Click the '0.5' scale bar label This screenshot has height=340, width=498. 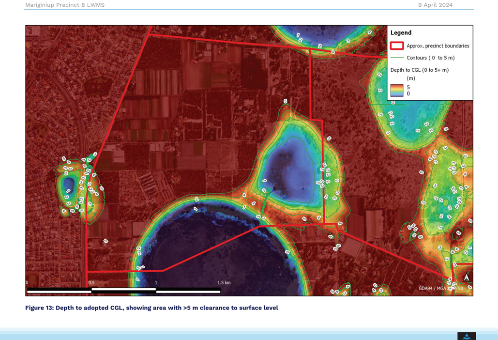[91, 282]
